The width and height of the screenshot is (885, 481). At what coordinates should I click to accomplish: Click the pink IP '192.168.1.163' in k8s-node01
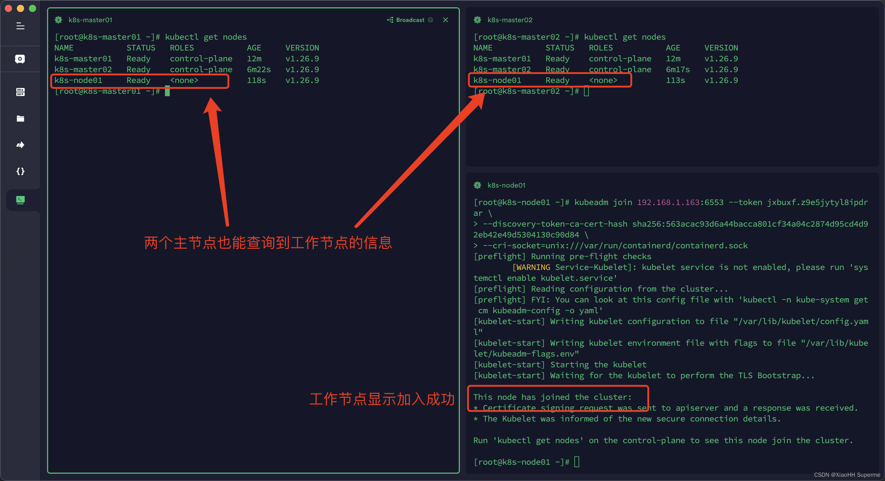pos(668,202)
